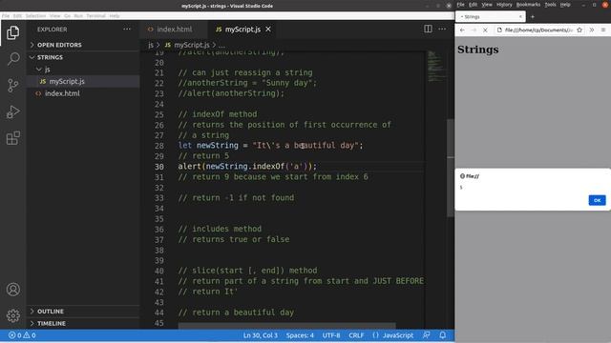This screenshot has height=343, width=611.
Task: Open Explorer views and more actions menu
Action: pyautogui.click(x=127, y=30)
